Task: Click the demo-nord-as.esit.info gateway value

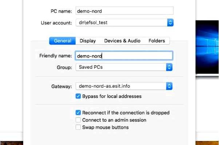Action: 104,86
